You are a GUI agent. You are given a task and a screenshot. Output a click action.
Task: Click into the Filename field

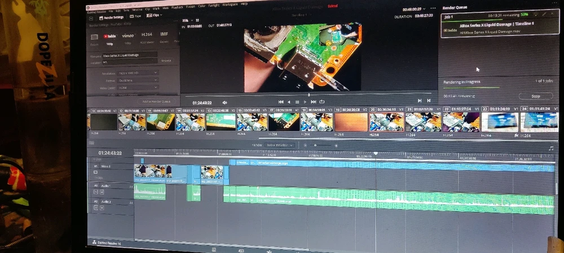click(x=130, y=55)
